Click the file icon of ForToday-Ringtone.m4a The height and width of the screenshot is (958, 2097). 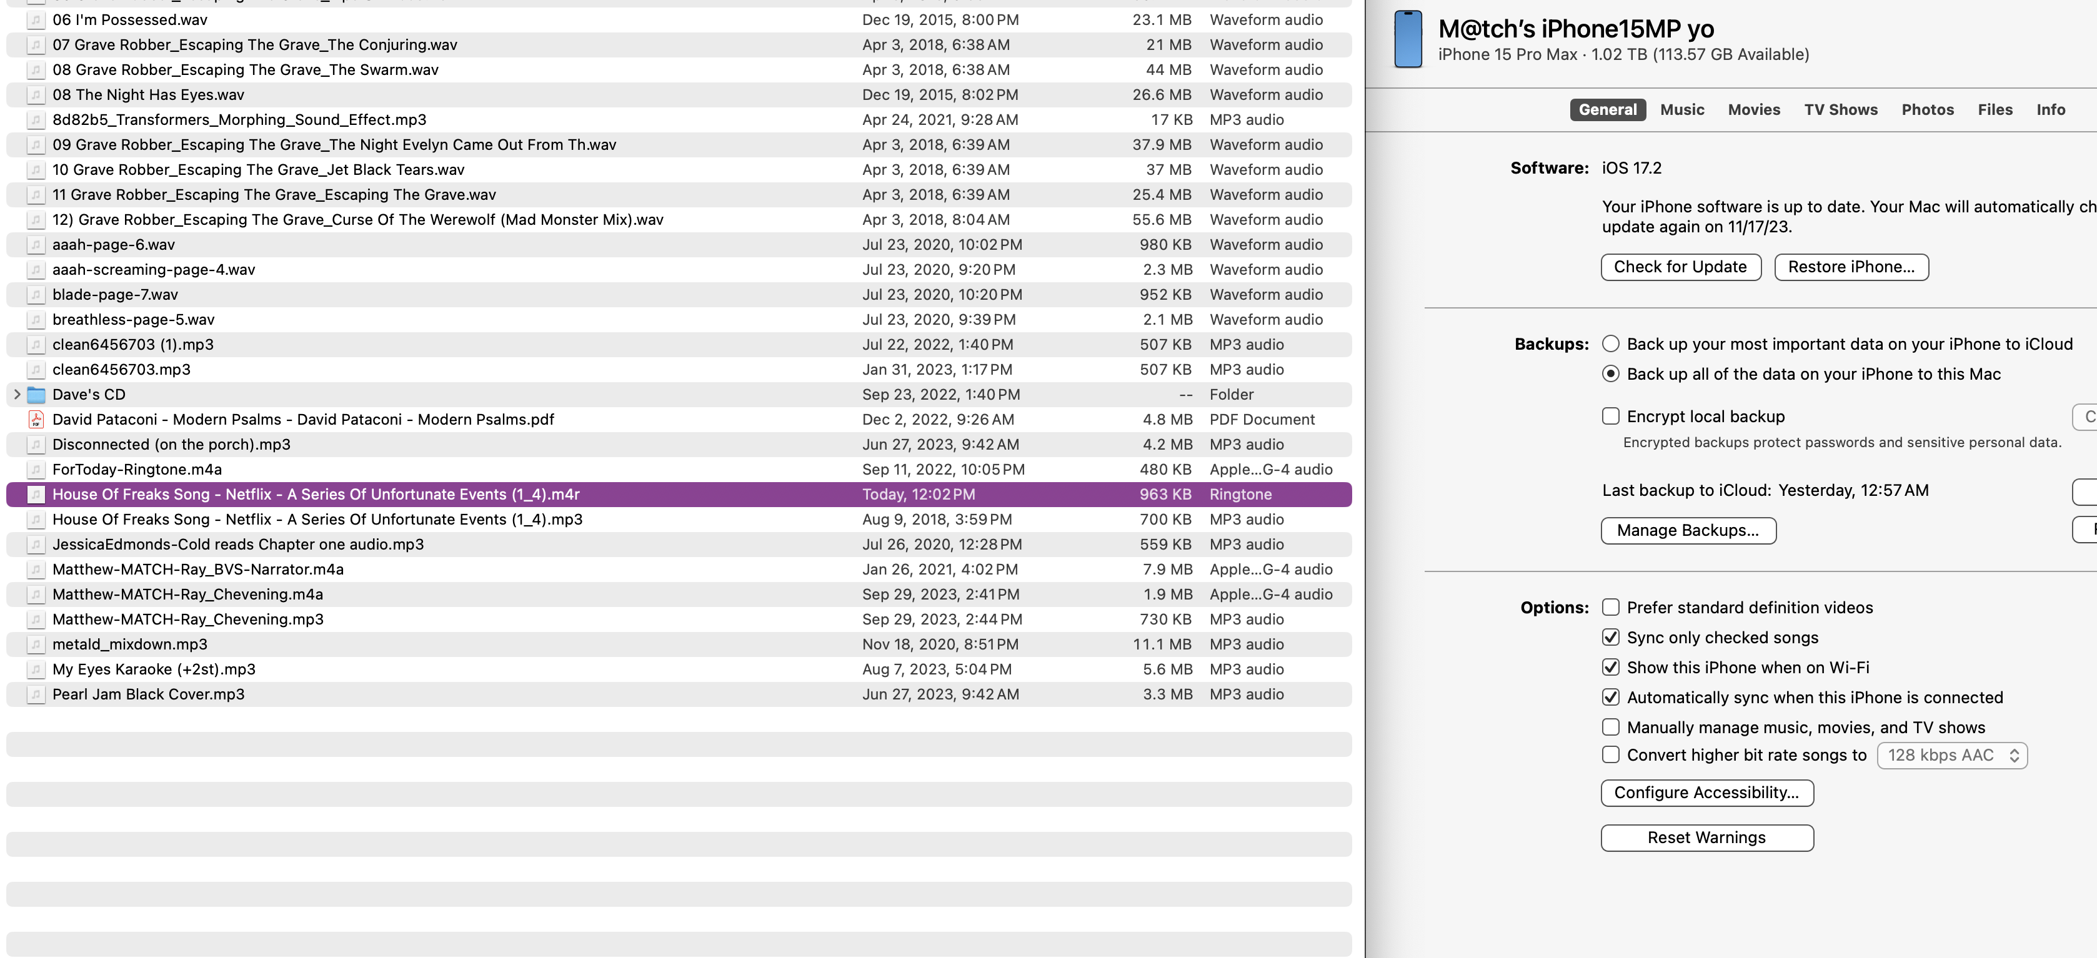36,470
